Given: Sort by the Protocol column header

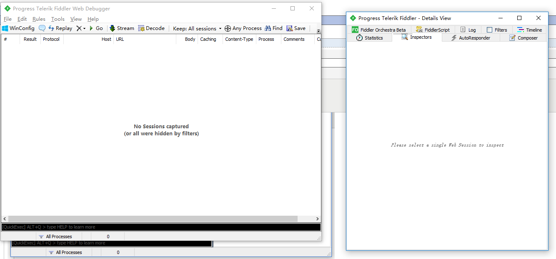Looking at the screenshot, I should click(x=52, y=39).
